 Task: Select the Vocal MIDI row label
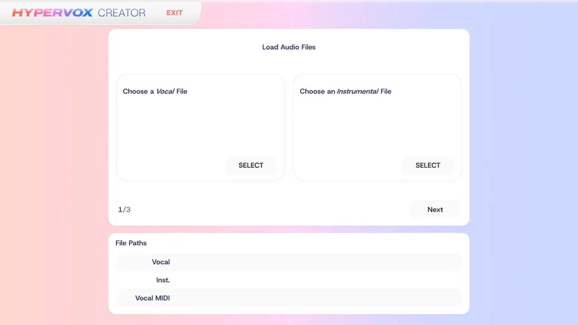click(x=153, y=298)
